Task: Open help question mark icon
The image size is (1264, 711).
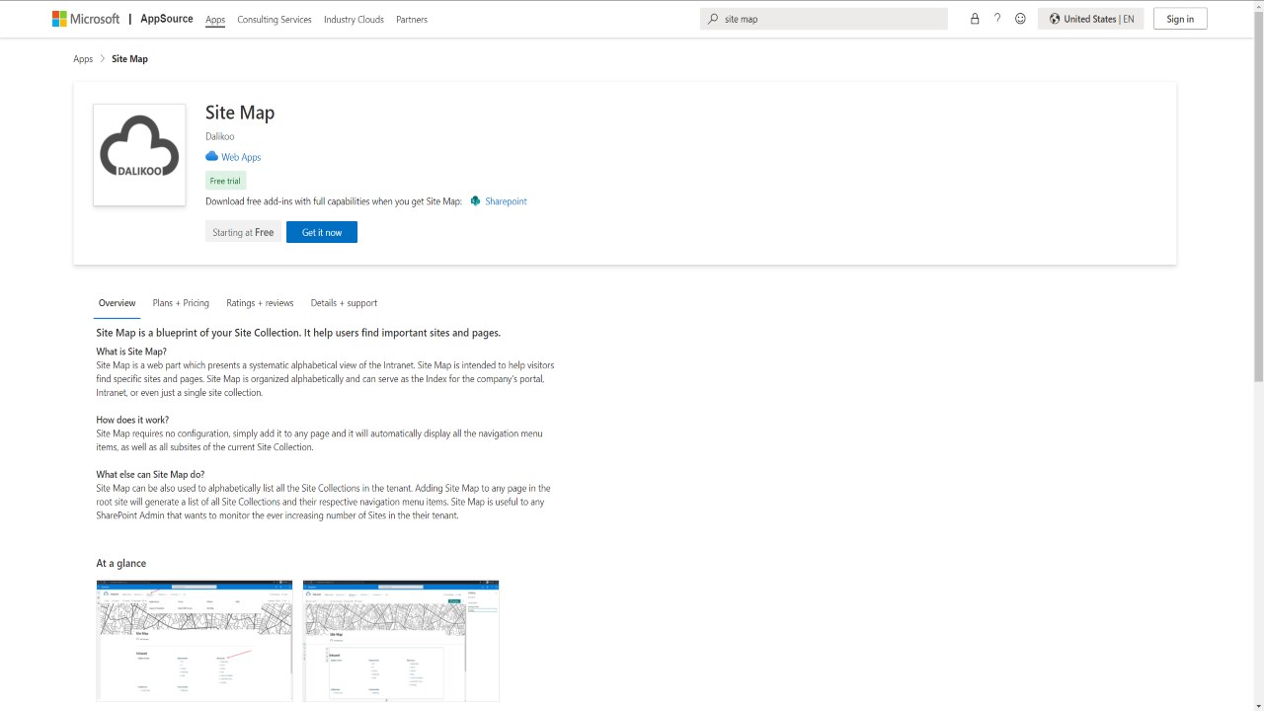Action: click(x=997, y=19)
